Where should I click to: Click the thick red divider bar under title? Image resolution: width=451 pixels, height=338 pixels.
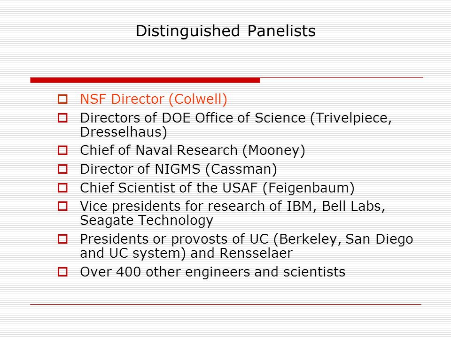click(145, 80)
